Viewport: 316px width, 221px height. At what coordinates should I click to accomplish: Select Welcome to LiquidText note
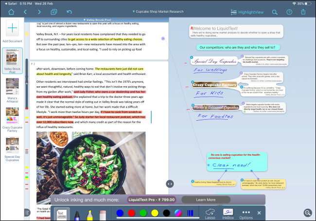236,32
